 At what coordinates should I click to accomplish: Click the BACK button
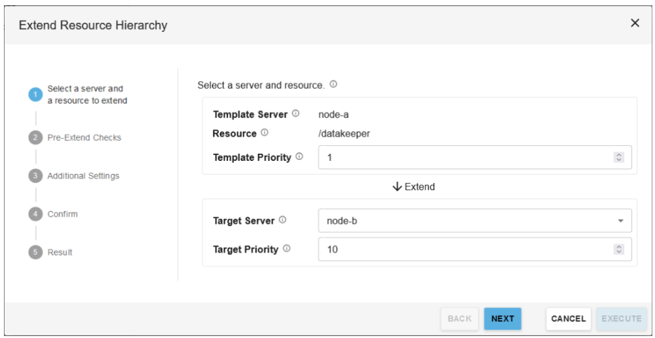point(459,318)
